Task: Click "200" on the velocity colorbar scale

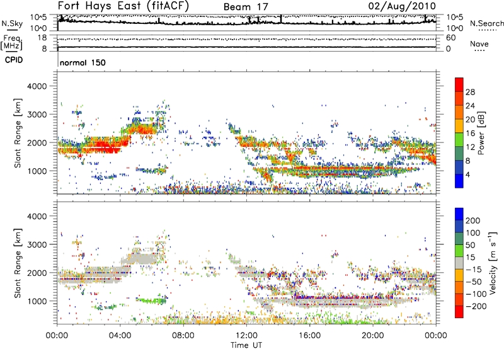Action: pos(473,220)
